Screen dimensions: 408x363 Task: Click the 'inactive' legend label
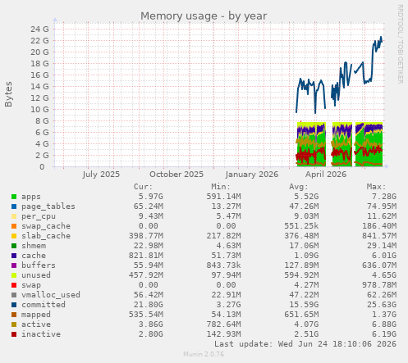(x=41, y=334)
